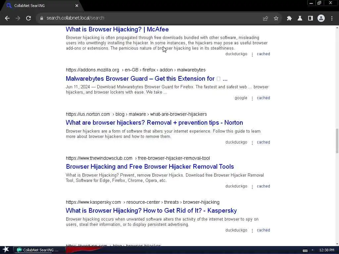Viewport: 339px width, 254px height.
Task: Toggle the side panel icon
Action: 310,19
